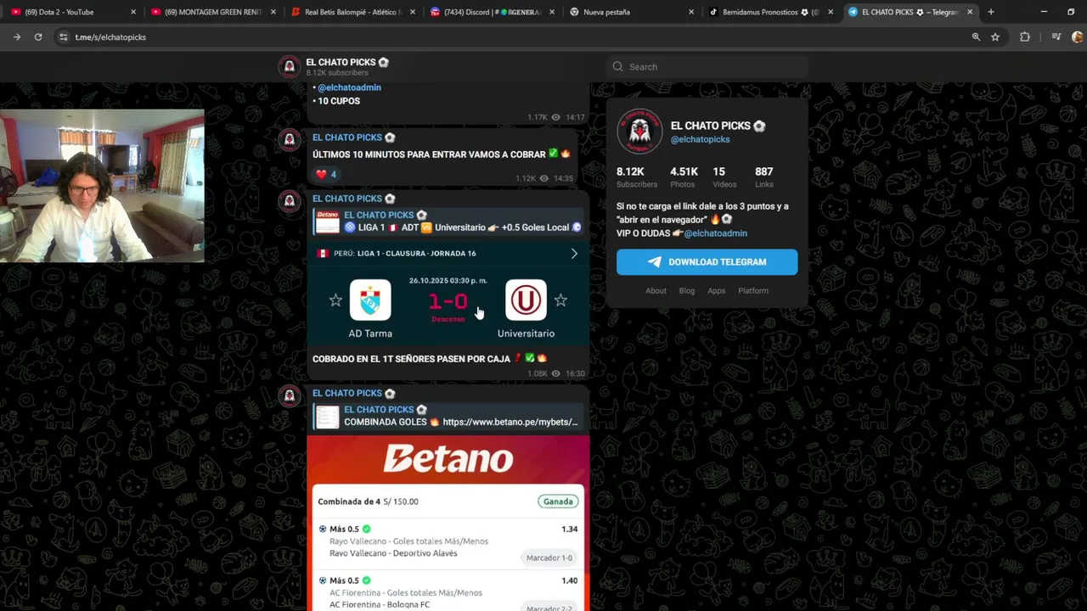Click the channel avatar in the header
1087x611 pixels.
[290, 67]
